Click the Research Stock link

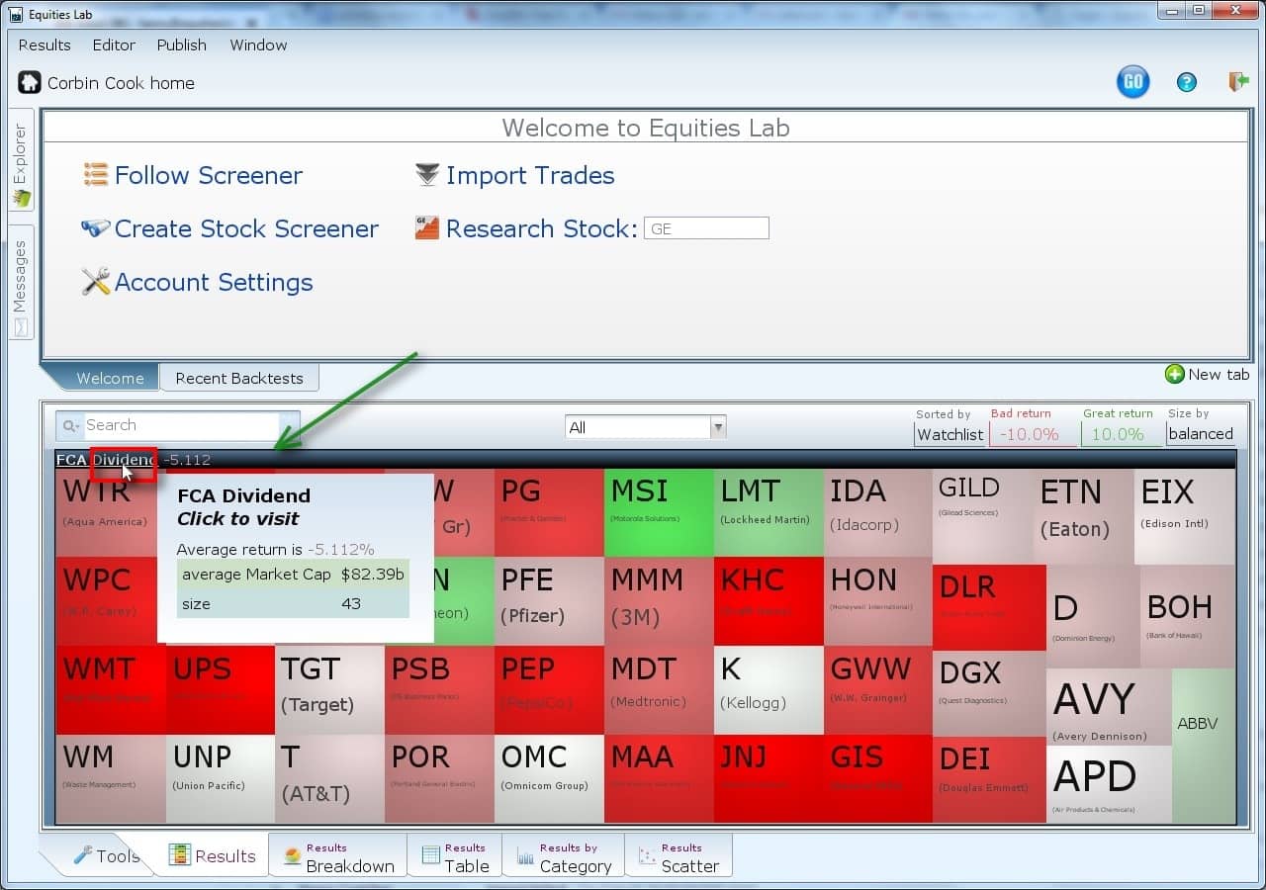(x=540, y=228)
